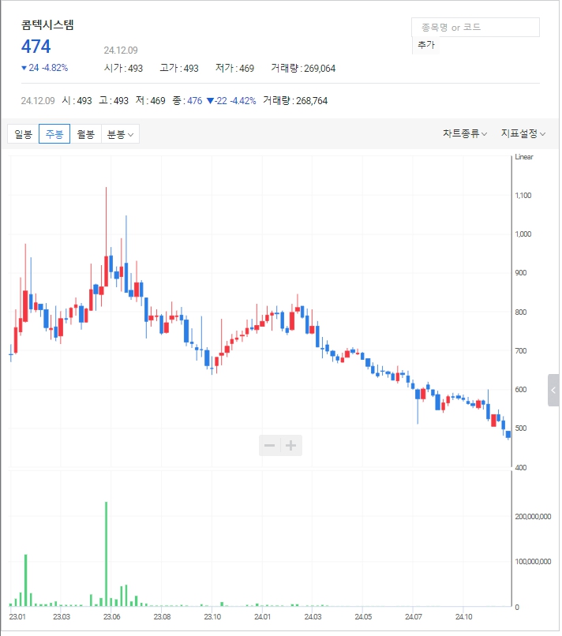This screenshot has height=636, width=562.
Task: Expand the side panel arrow handle
Action: coord(553,390)
